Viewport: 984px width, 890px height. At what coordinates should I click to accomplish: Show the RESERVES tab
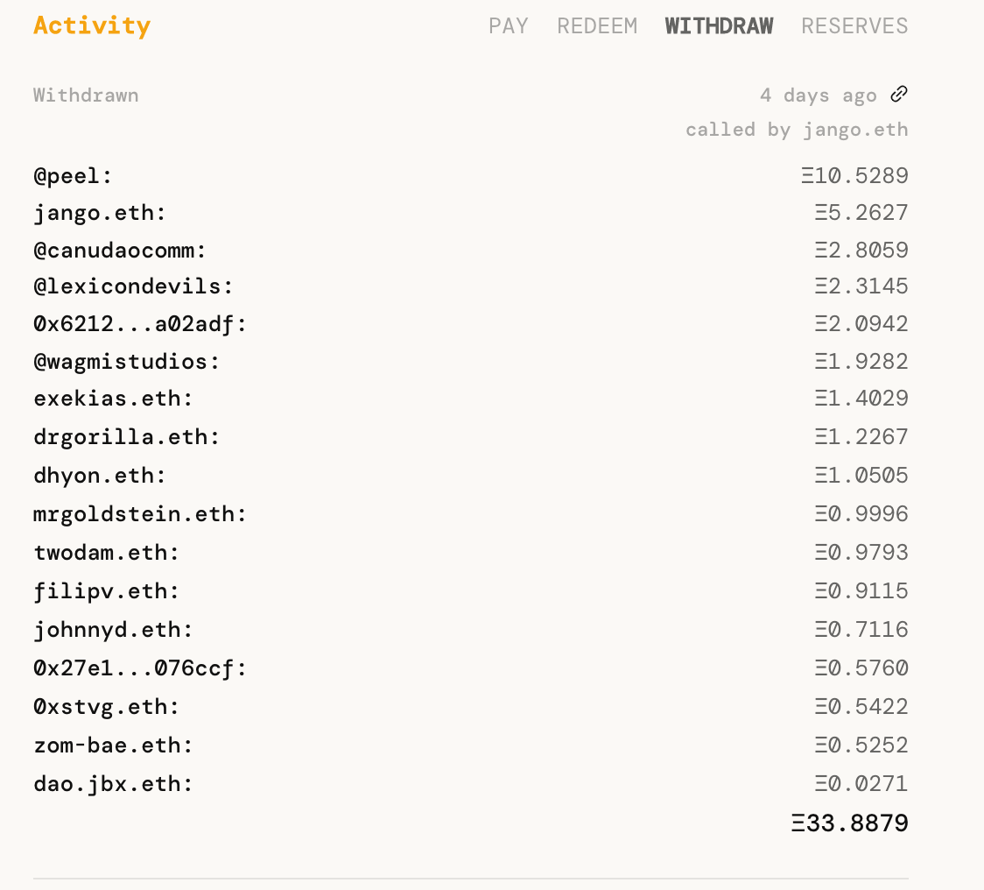854,26
